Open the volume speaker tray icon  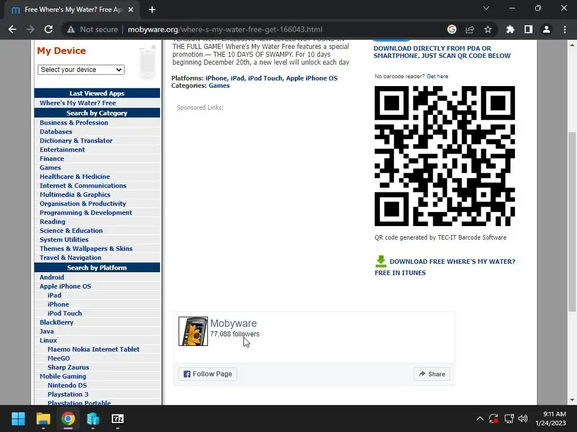[x=522, y=418]
